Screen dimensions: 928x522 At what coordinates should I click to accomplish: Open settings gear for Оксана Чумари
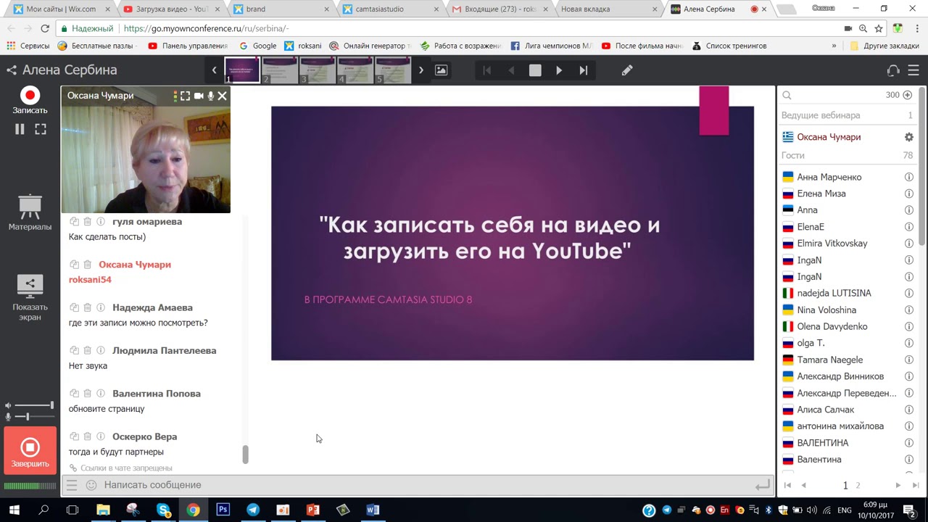click(908, 137)
